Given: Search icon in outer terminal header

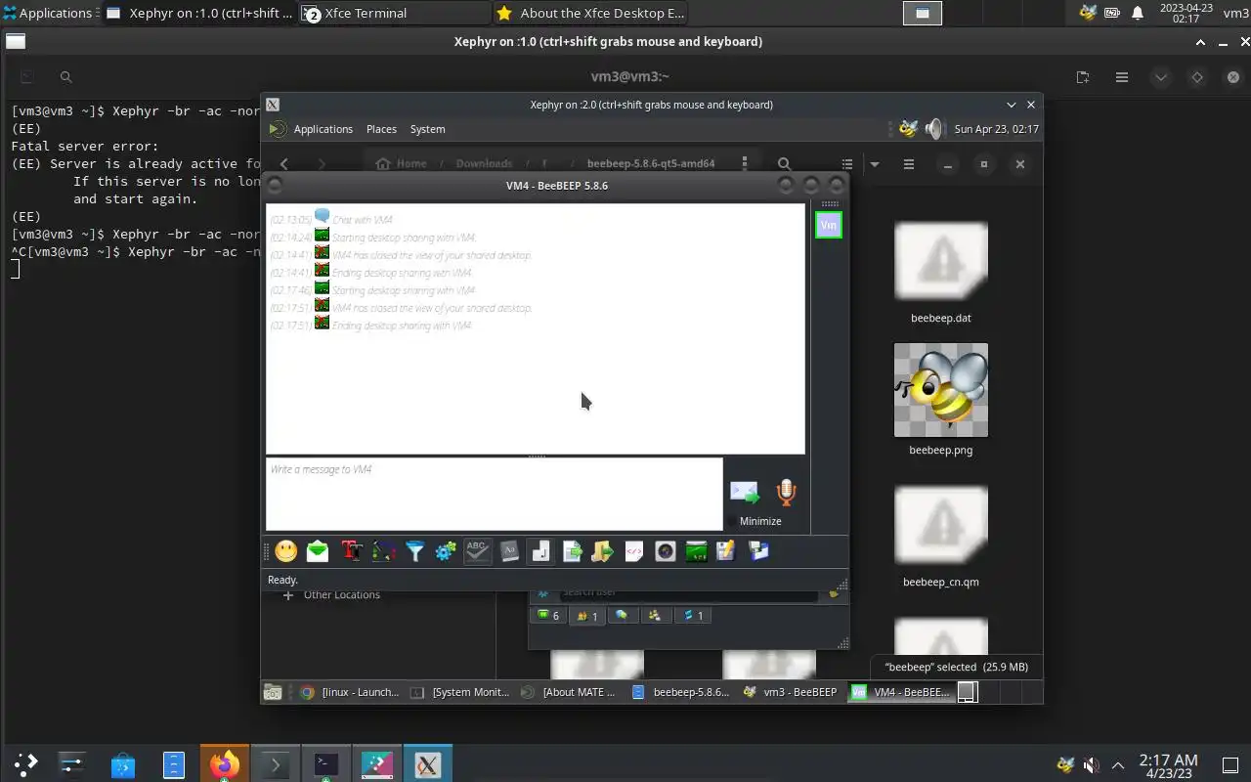Looking at the screenshot, I should pyautogui.click(x=65, y=77).
